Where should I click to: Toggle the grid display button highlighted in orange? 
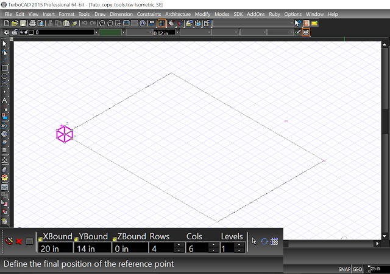(162, 23)
